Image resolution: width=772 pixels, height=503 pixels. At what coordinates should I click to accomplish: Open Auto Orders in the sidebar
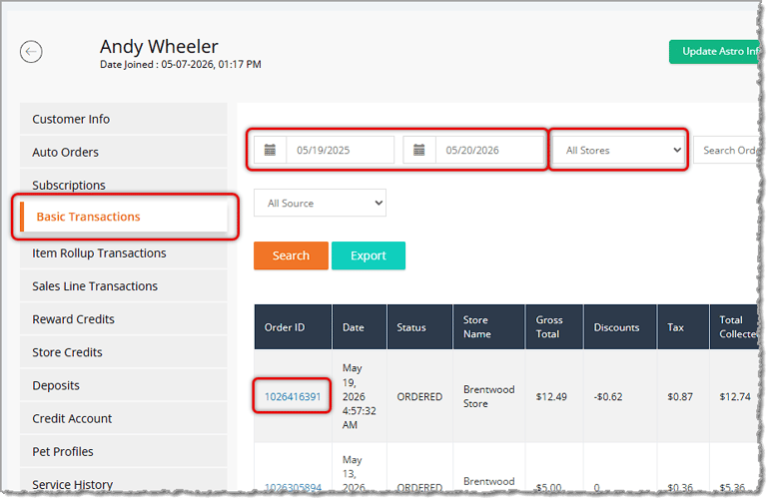pyautogui.click(x=123, y=152)
